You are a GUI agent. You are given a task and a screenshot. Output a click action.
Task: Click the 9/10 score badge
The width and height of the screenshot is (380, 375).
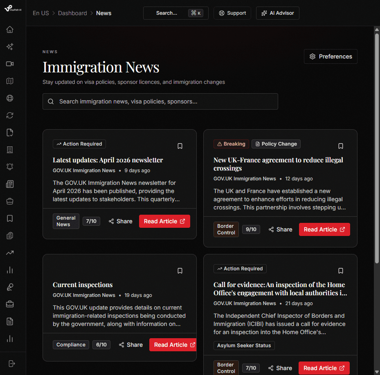click(x=251, y=229)
